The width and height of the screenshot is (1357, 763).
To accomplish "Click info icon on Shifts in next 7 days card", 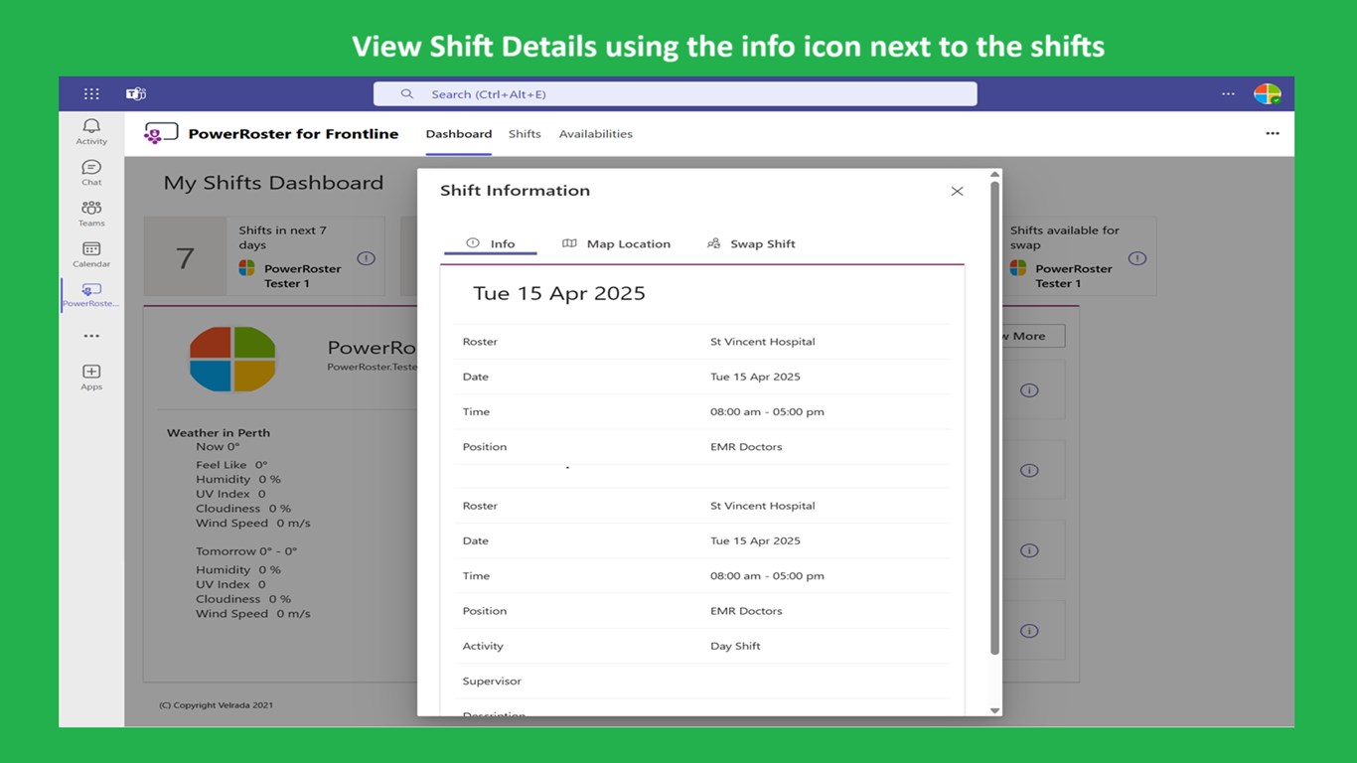I will pyautogui.click(x=366, y=258).
